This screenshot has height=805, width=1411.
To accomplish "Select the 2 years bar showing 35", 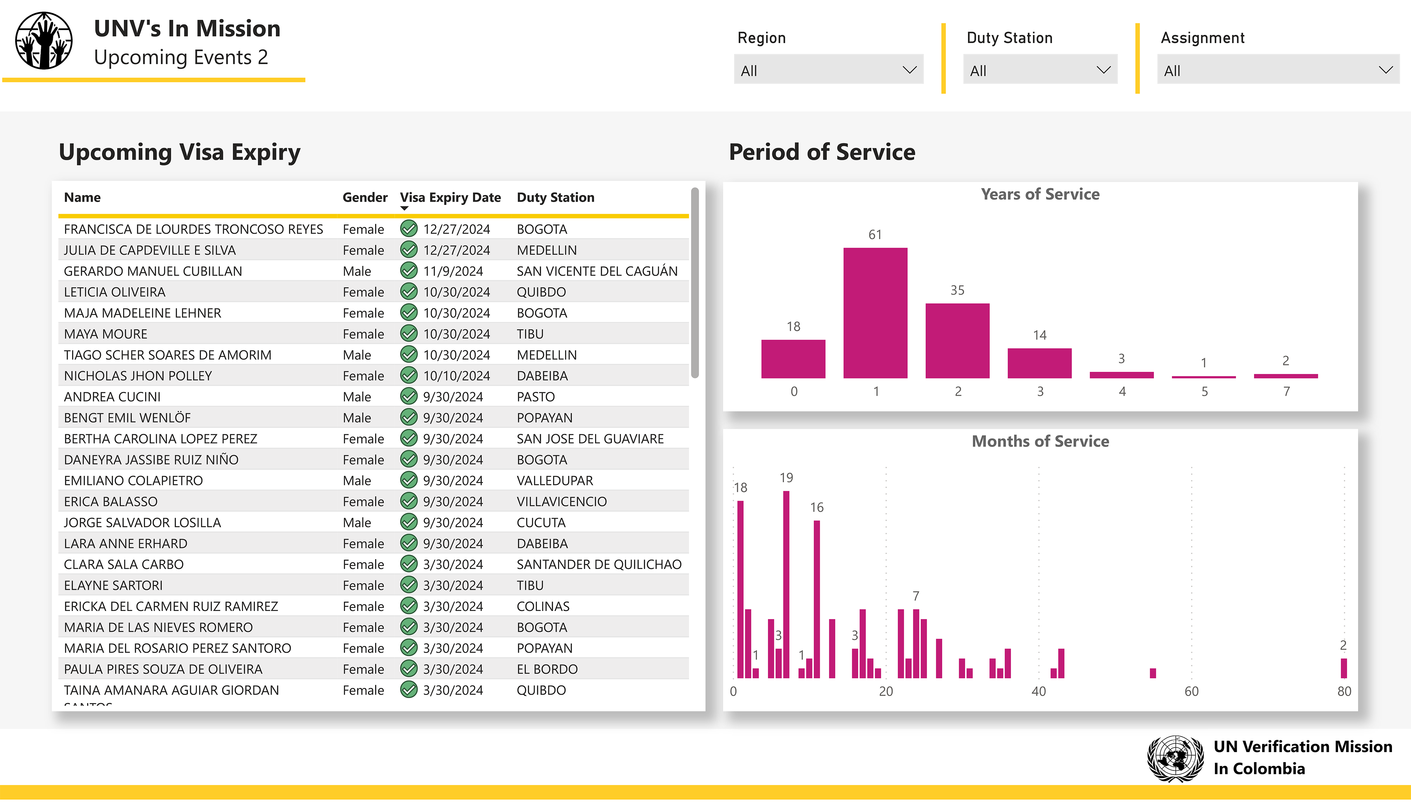I will coord(957,340).
